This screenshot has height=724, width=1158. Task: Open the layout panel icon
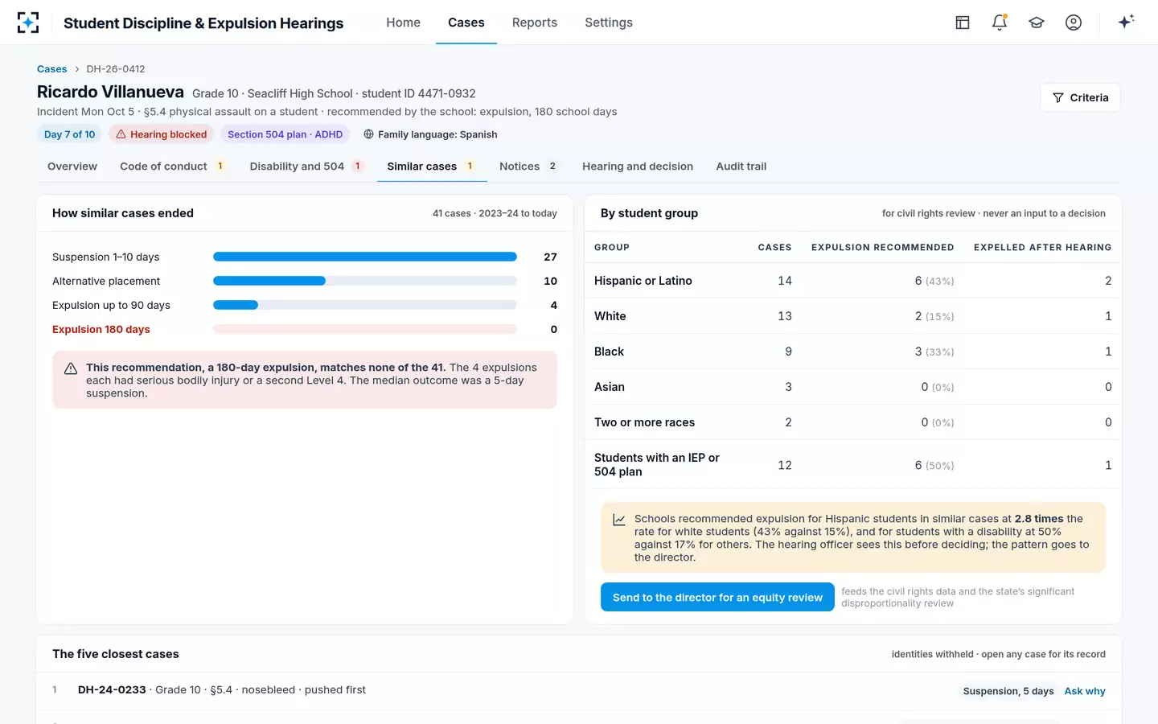(x=963, y=23)
